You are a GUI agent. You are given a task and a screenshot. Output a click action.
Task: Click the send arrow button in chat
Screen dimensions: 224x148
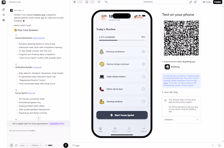(x=66, y=145)
